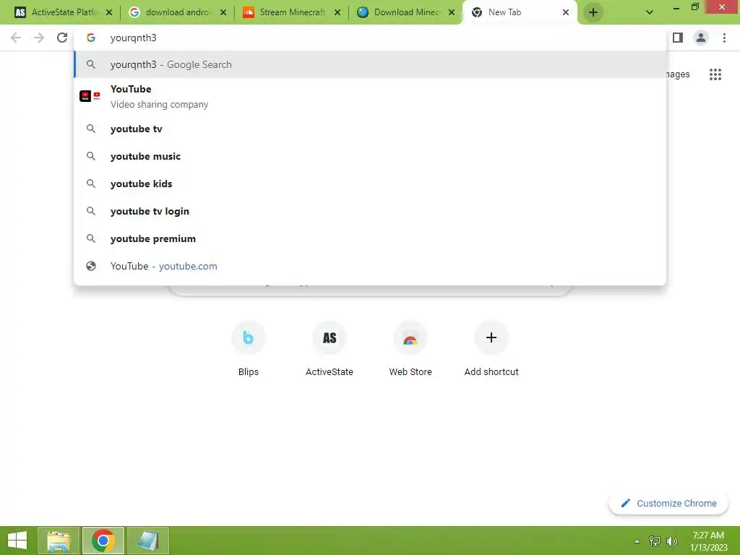Click the Chrome taskbar icon
740x555 pixels.
coord(103,541)
